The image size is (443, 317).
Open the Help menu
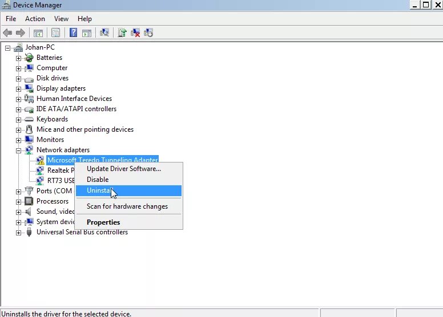point(84,19)
